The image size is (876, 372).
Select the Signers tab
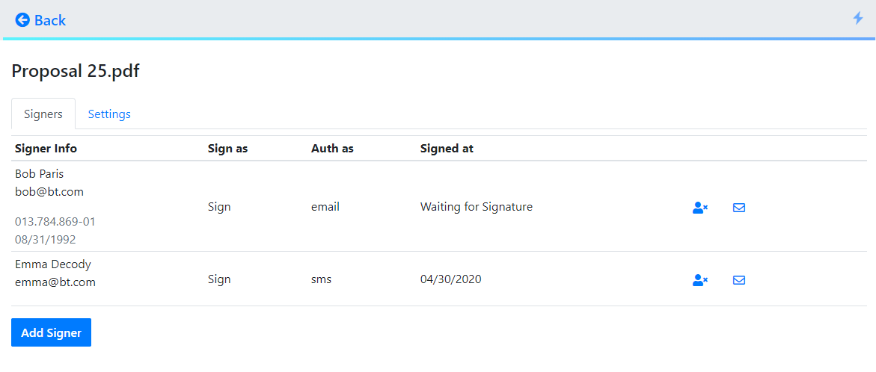(x=43, y=114)
